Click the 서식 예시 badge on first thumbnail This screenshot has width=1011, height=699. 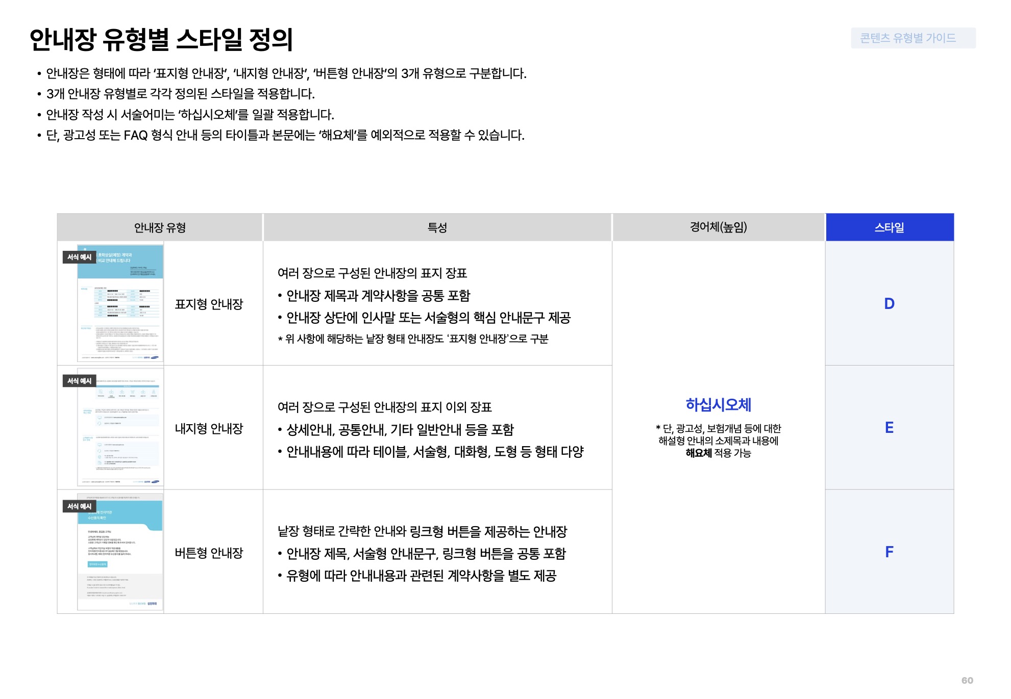(x=79, y=257)
